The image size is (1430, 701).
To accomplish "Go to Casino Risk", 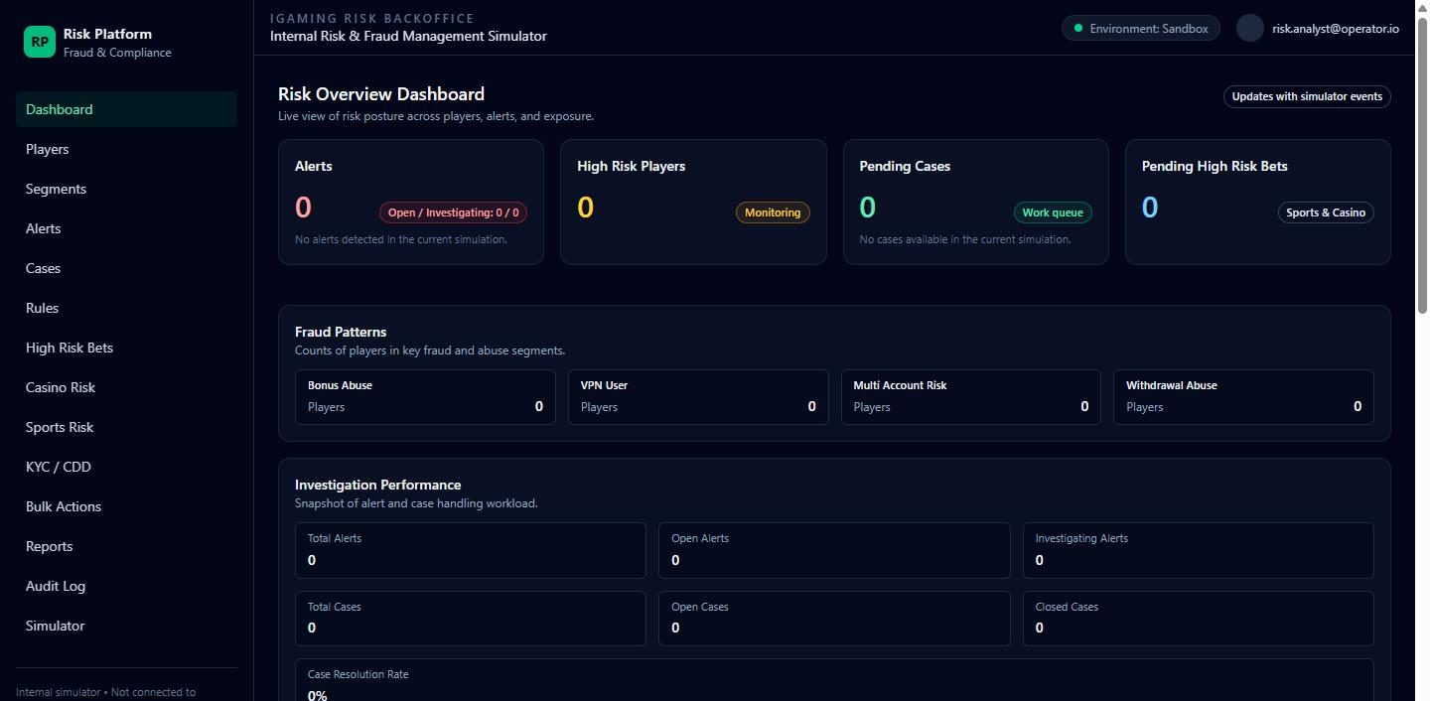I will (x=126, y=387).
